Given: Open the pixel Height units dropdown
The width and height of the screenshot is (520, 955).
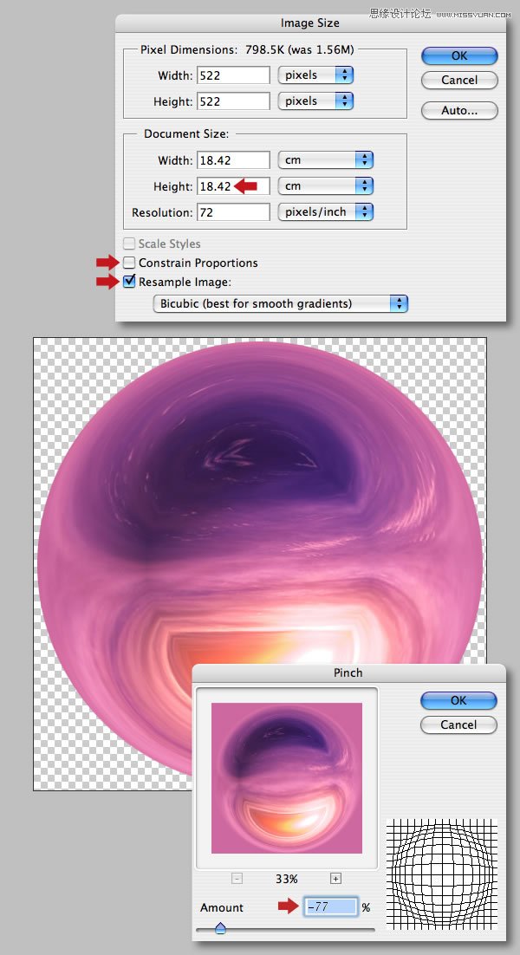Looking at the screenshot, I should pos(315,101).
